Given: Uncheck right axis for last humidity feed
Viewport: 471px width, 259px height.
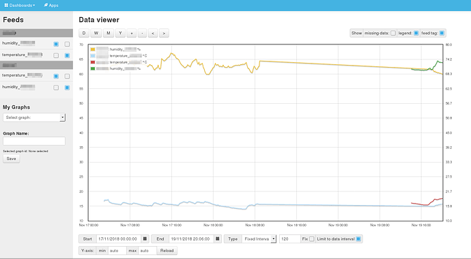Looking at the screenshot, I should (67, 87).
